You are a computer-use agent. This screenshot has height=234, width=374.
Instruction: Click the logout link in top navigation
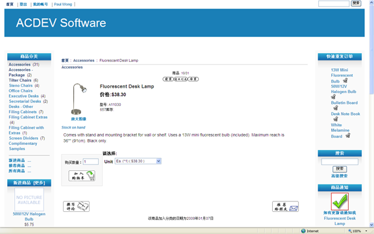coord(23,5)
